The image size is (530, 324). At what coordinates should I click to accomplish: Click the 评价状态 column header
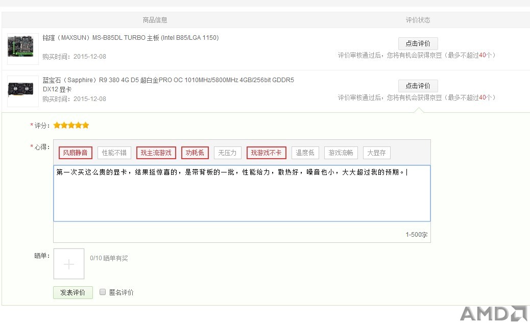point(418,20)
